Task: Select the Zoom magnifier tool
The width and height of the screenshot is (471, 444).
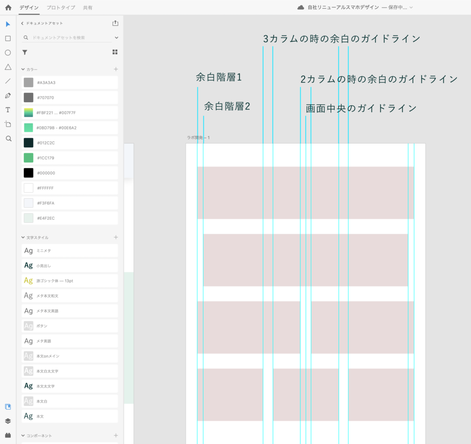Action: tap(8, 138)
